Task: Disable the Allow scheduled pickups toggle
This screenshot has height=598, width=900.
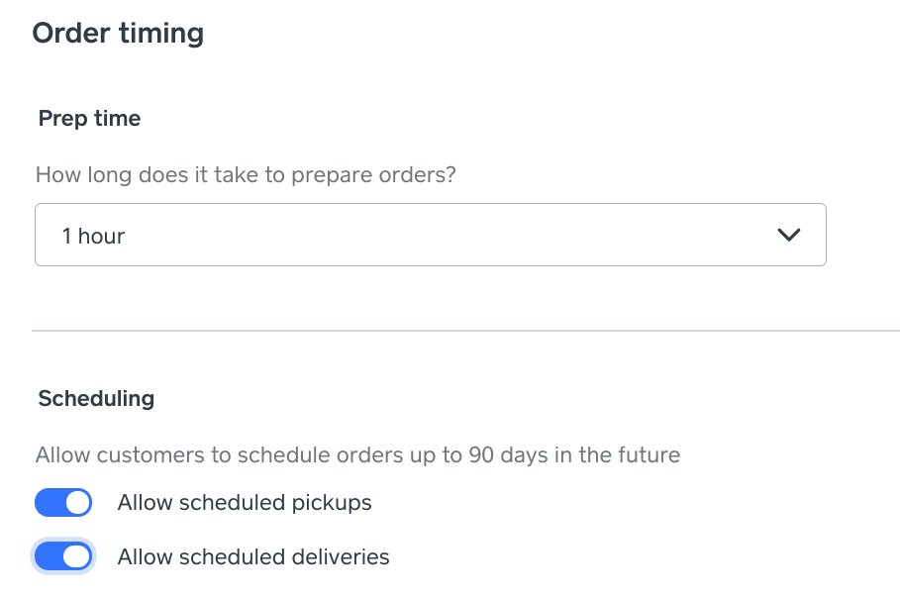Action: coord(63,503)
